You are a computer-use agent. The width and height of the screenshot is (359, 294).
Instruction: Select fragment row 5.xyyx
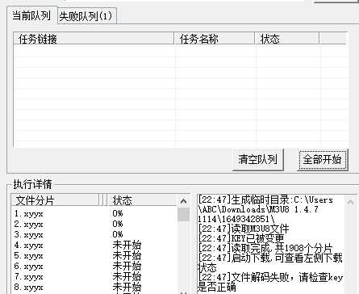(94, 255)
